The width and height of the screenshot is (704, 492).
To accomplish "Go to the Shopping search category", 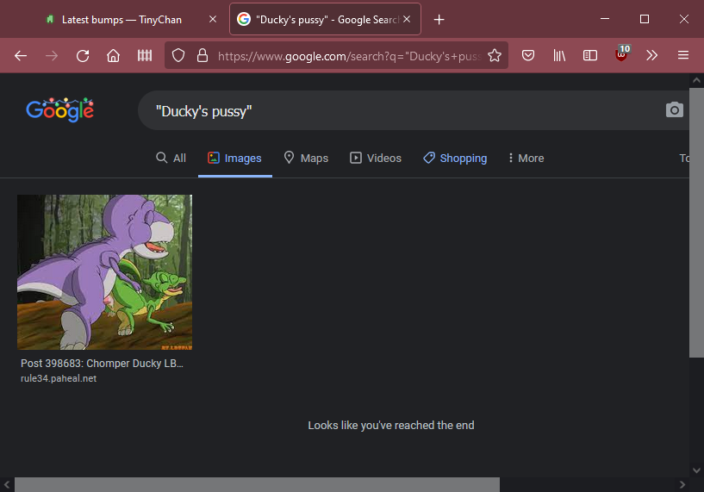I will pos(454,158).
